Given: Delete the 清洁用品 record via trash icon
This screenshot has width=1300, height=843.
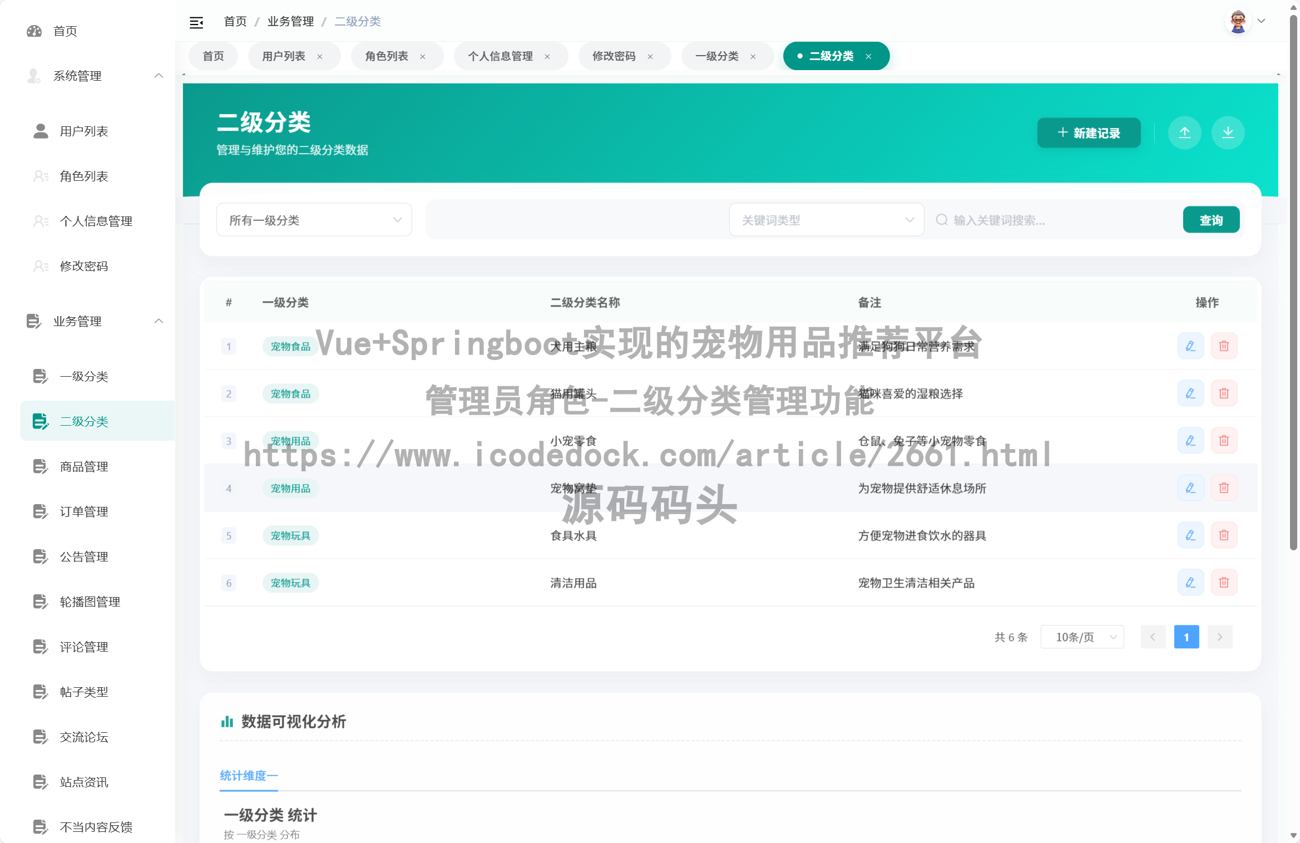Looking at the screenshot, I should coord(1224,582).
